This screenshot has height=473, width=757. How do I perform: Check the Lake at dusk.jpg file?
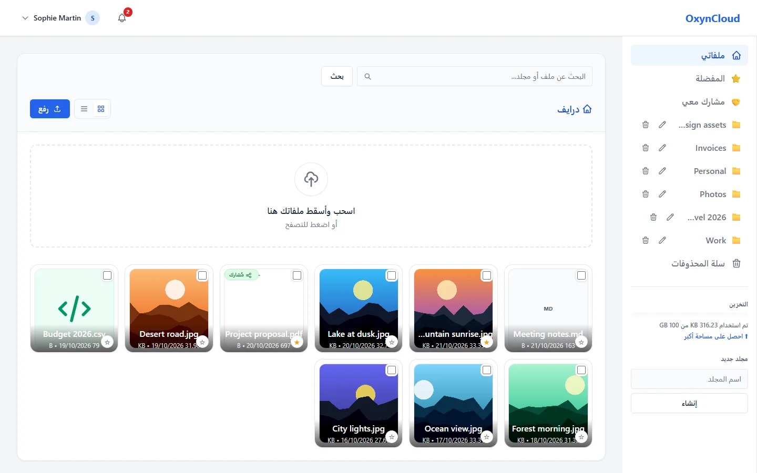(392, 275)
